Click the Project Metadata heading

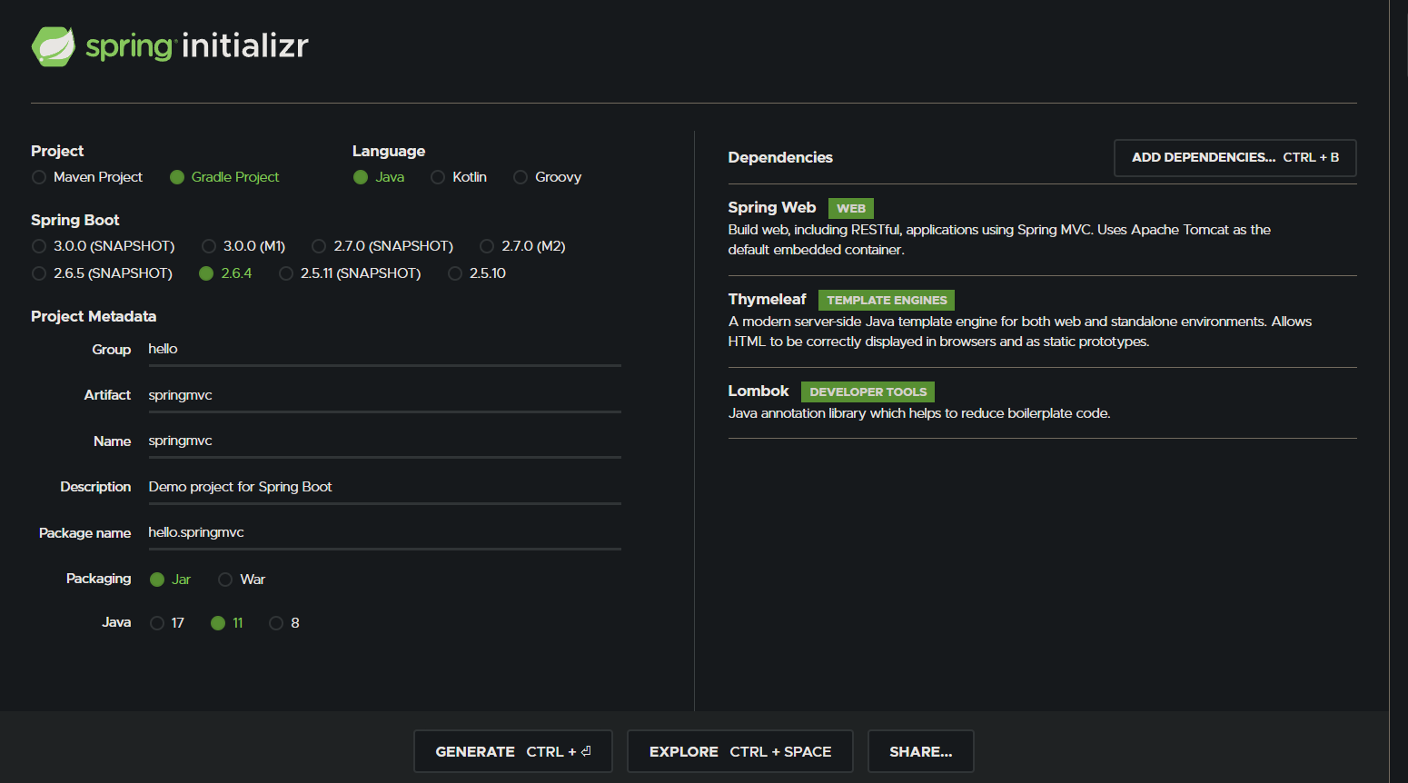94,317
